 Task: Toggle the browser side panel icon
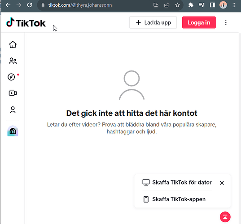click(x=212, y=5)
